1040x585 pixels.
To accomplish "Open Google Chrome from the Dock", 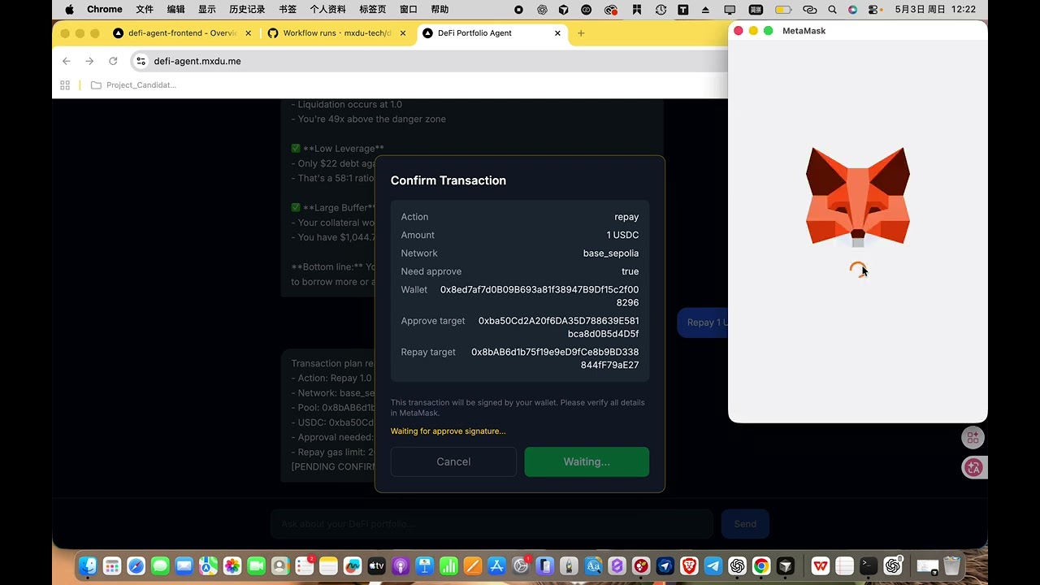I will (761, 566).
